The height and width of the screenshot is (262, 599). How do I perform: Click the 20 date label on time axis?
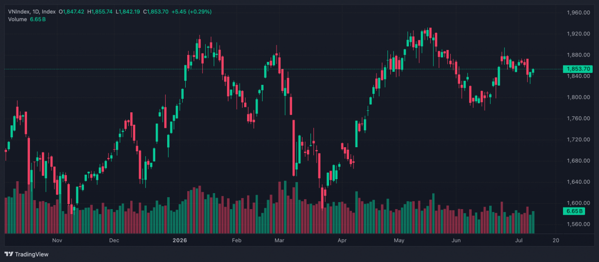click(x=556, y=241)
